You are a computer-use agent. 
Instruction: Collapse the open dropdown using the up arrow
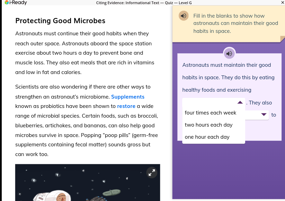pyautogui.click(x=240, y=102)
